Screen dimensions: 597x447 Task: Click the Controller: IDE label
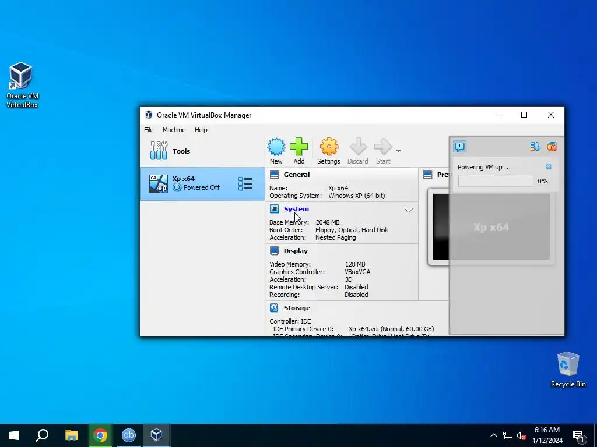tap(290, 321)
